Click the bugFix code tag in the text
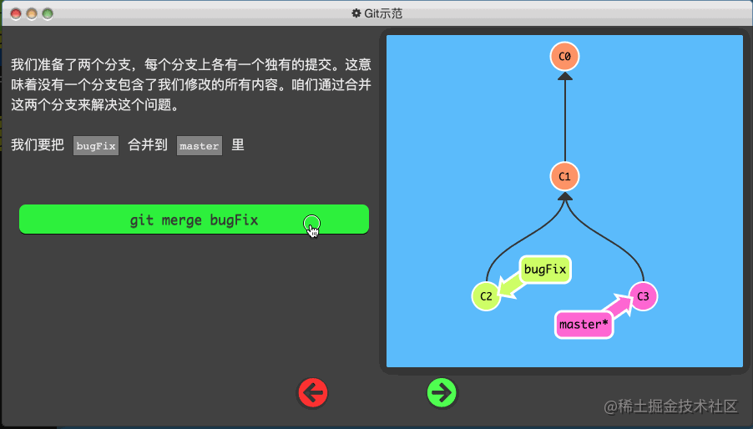 (x=96, y=146)
